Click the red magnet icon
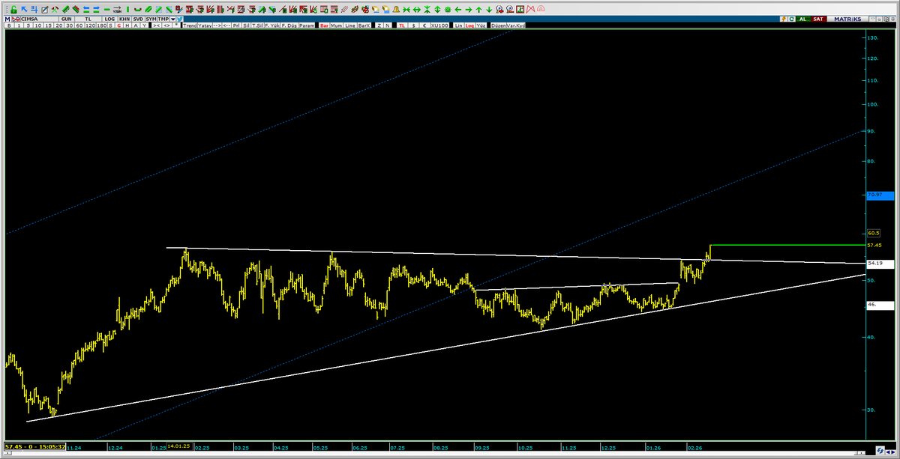Viewport: 900px width, 459px height. pos(540,10)
